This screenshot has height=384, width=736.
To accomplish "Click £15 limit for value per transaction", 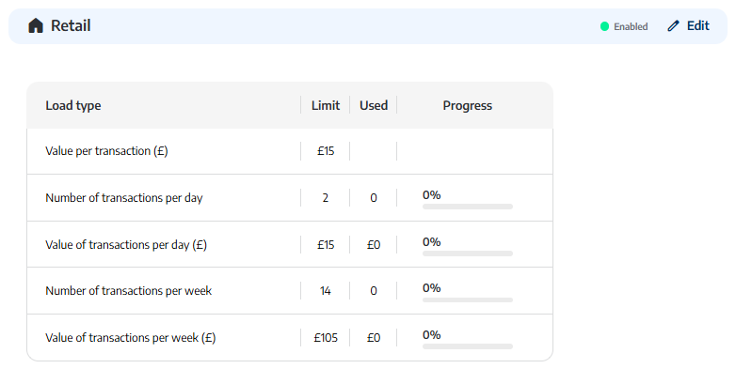I will [x=326, y=151].
